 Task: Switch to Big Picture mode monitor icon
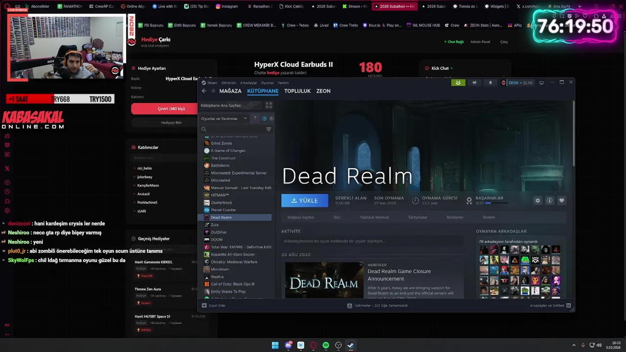click(x=541, y=83)
